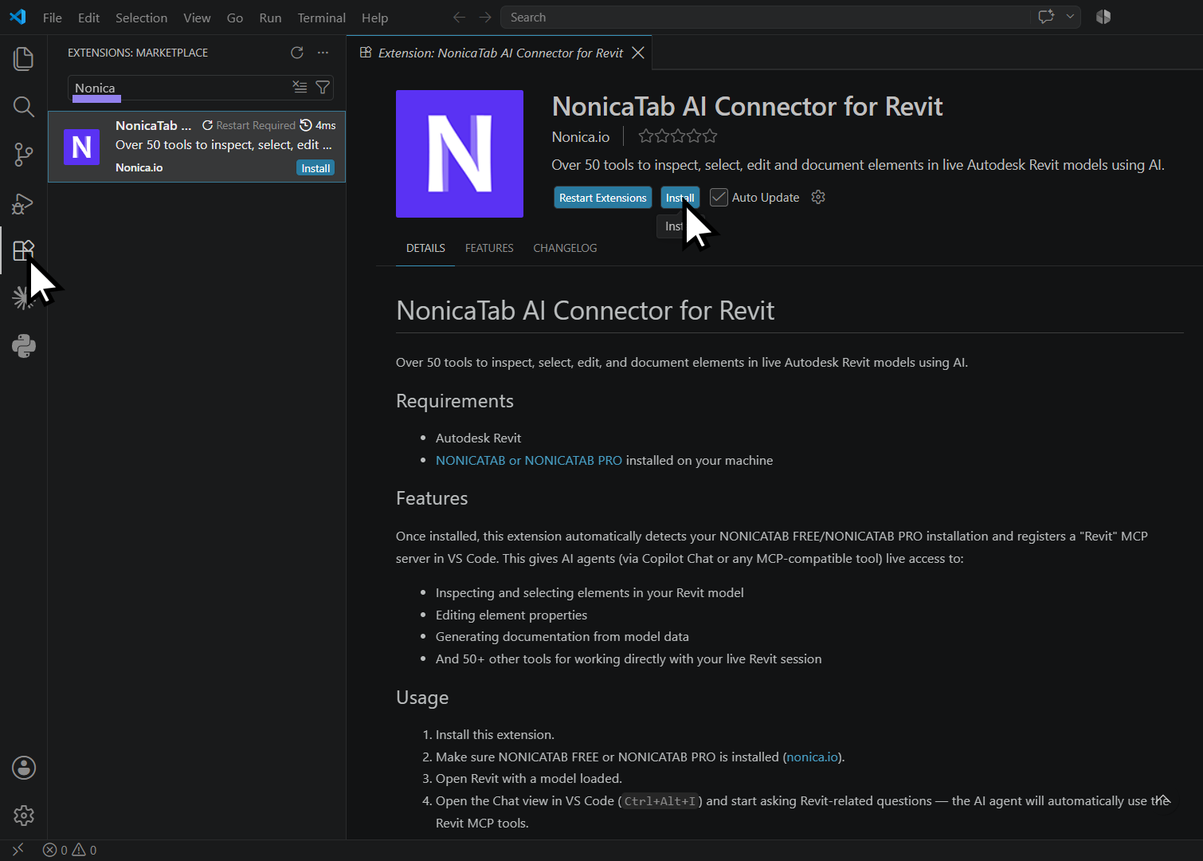1203x861 pixels.
Task: Switch to the FEATURES tab
Action: point(489,248)
